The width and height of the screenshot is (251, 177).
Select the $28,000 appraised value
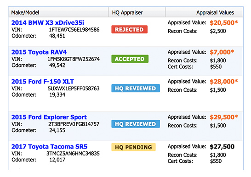pos(224,82)
